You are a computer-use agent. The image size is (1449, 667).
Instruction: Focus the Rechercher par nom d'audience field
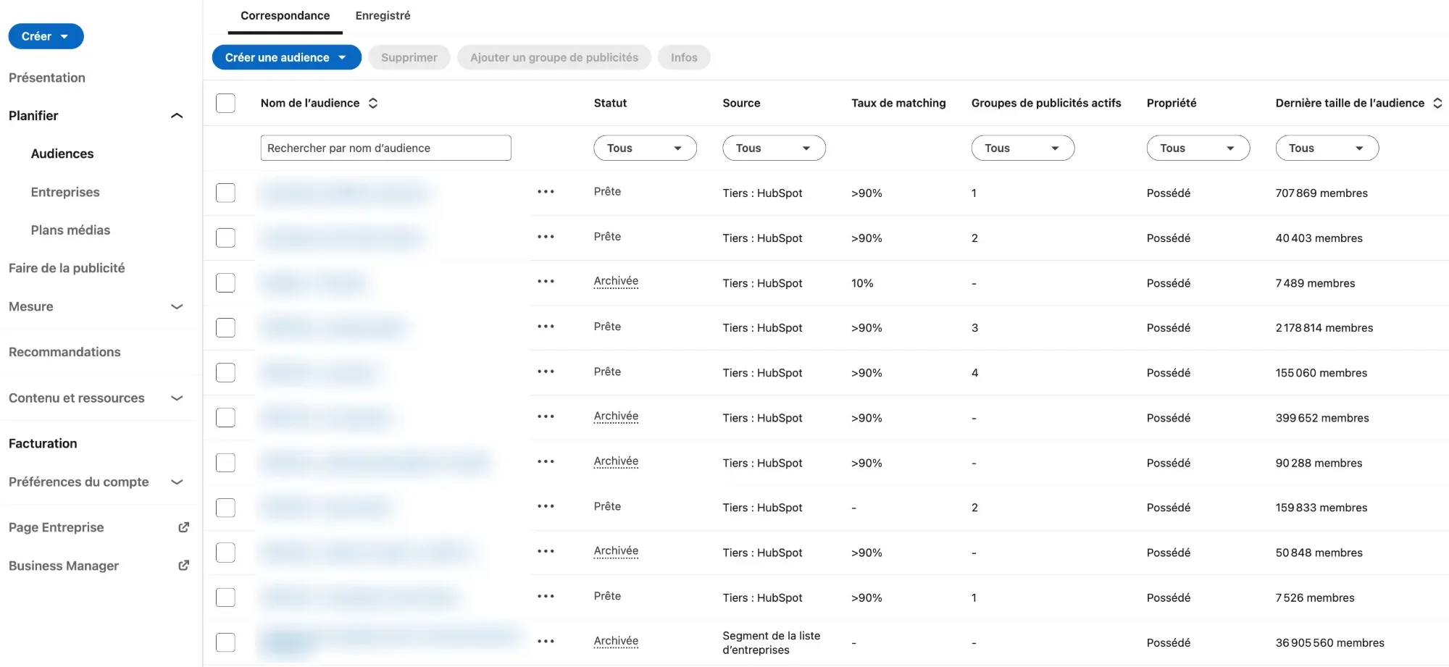tap(385, 148)
